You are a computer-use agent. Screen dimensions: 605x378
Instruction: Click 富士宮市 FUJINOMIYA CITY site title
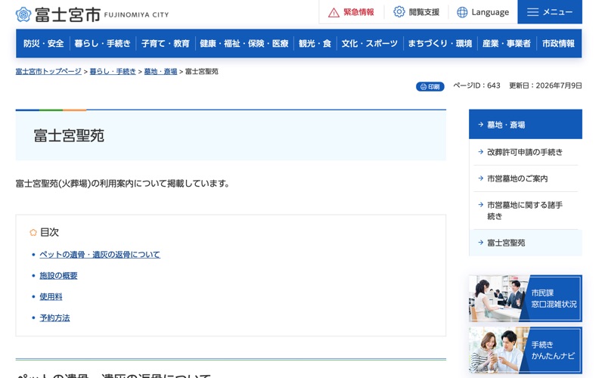[92, 14]
